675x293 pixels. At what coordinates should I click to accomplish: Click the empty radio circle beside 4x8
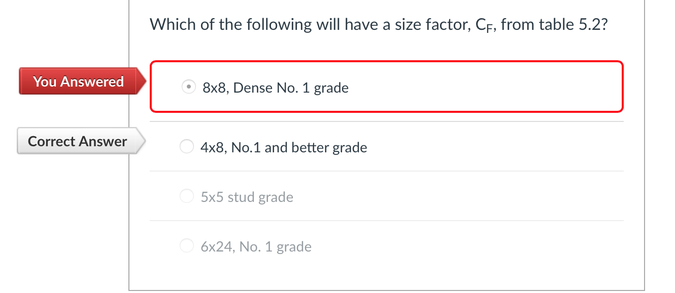[x=186, y=146]
